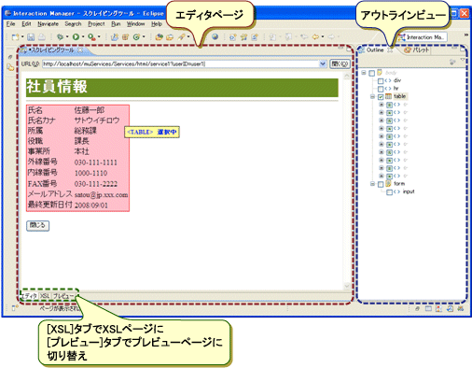Click the globe web browser icon
Screen dimensions: 472x368
[215, 37]
